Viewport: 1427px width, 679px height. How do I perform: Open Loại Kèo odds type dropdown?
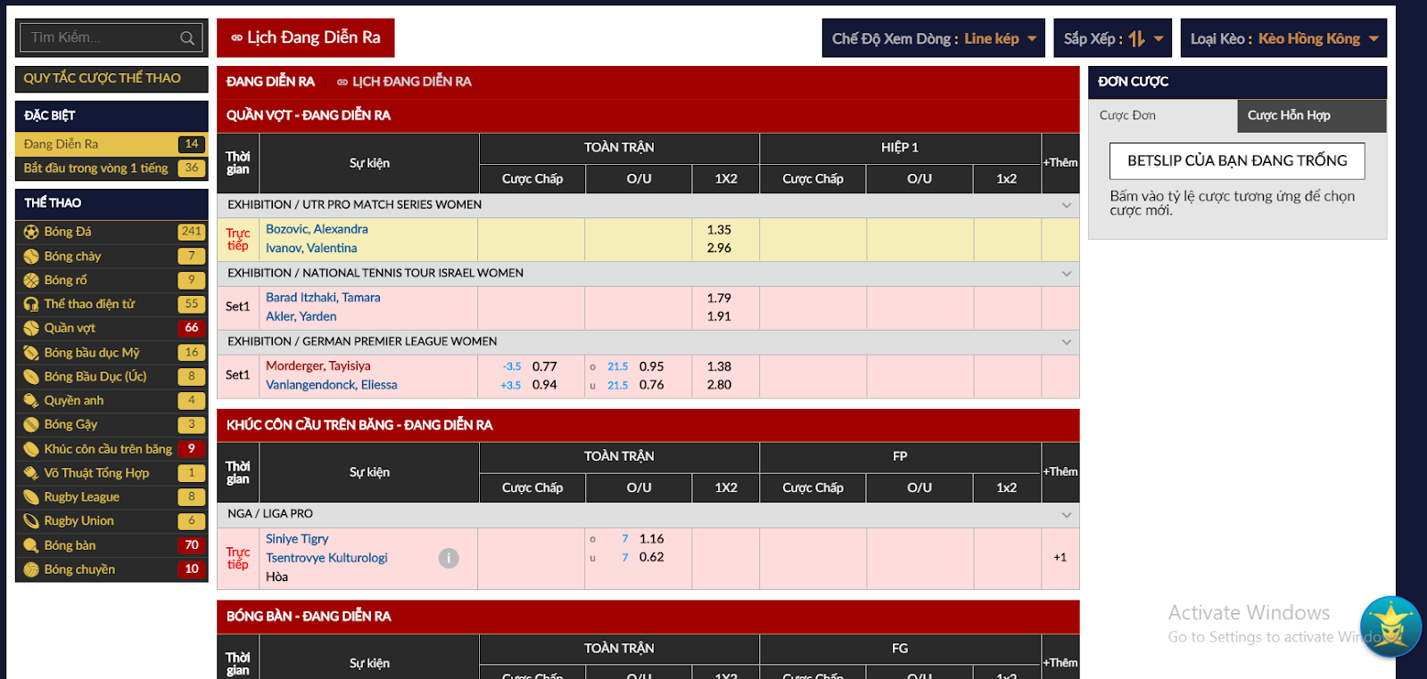point(1283,38)
